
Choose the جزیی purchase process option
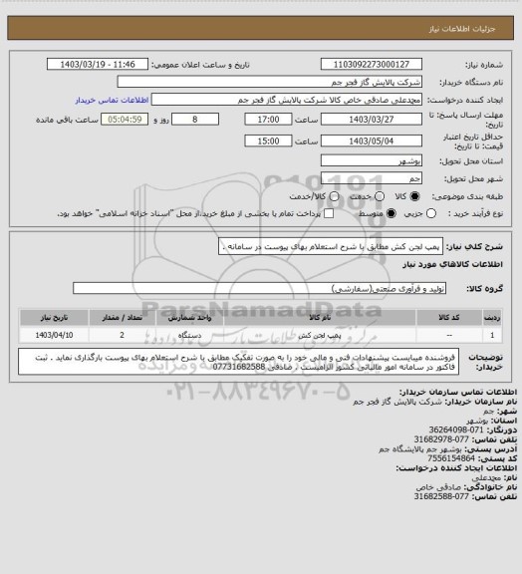coord(431,213)
